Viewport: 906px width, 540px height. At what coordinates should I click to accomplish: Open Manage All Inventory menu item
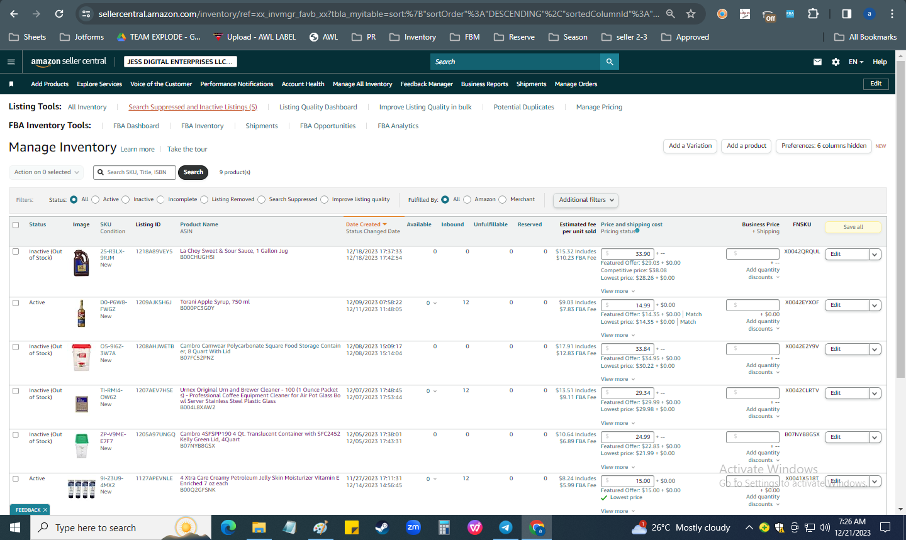click(x=362, y=84)
